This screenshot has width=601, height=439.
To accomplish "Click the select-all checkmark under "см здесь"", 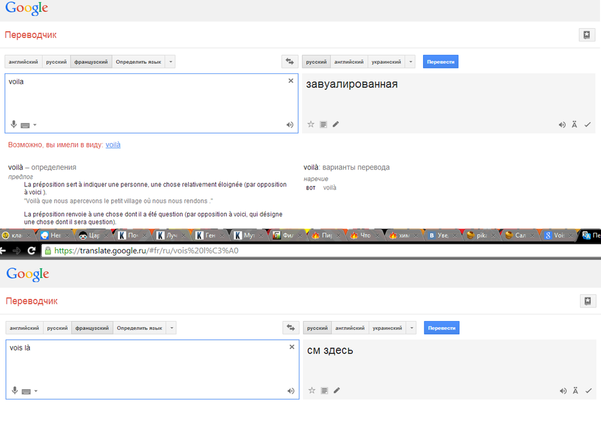I will tap(588, 390).
